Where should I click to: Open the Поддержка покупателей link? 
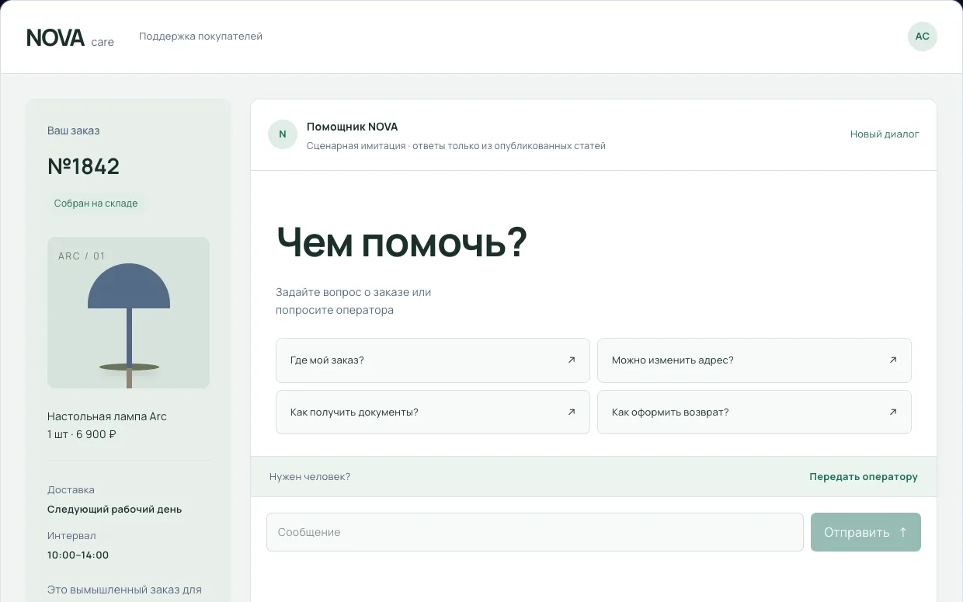point(200,37)
